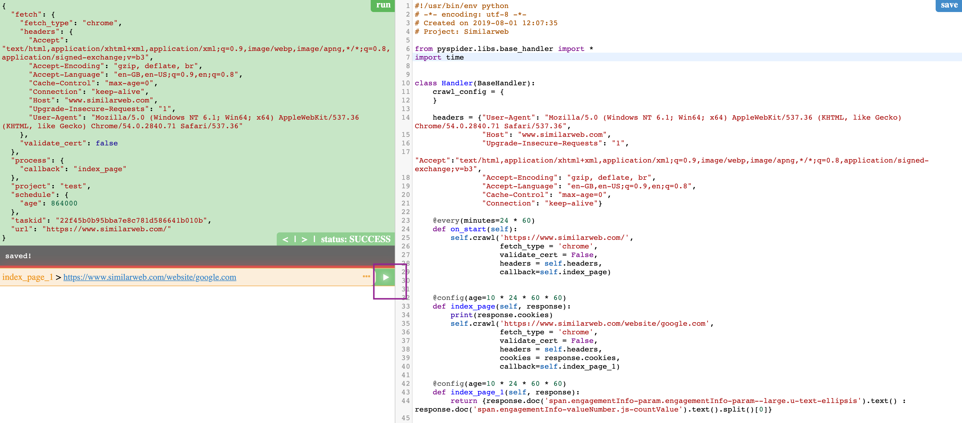Click the '"url": "https://www.similarweb.com/"' entry
Screen dimensions: 962x423
pos(91,229)
